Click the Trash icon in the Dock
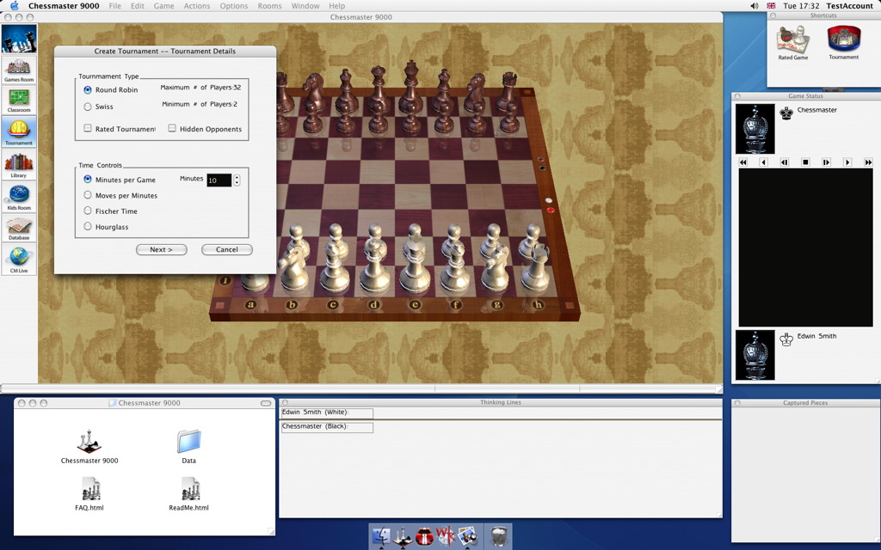The width and height of the screenshot is (881, 550). click(x=498, y=536)
